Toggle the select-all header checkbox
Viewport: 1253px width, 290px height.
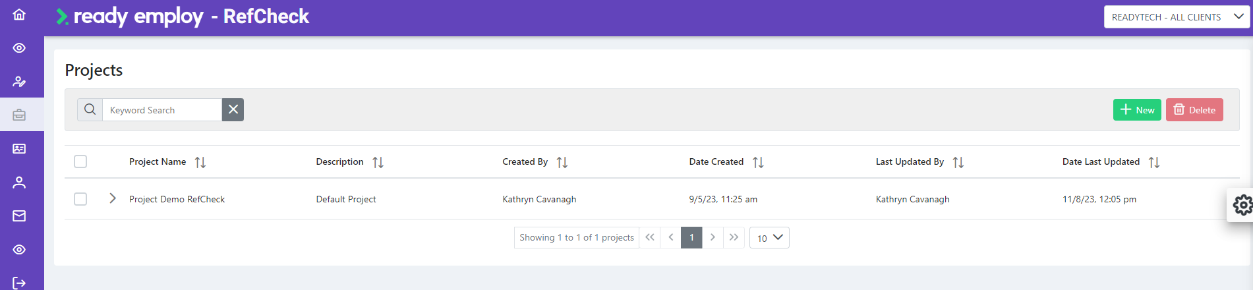[80, 161]
